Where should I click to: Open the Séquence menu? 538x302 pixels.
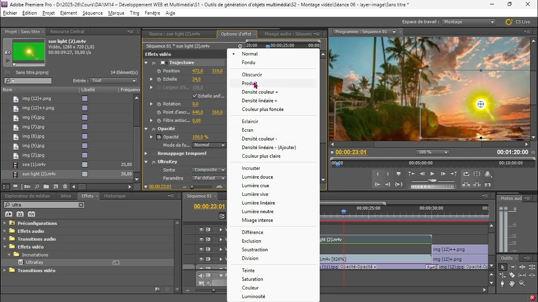click(x=92, y=13)
